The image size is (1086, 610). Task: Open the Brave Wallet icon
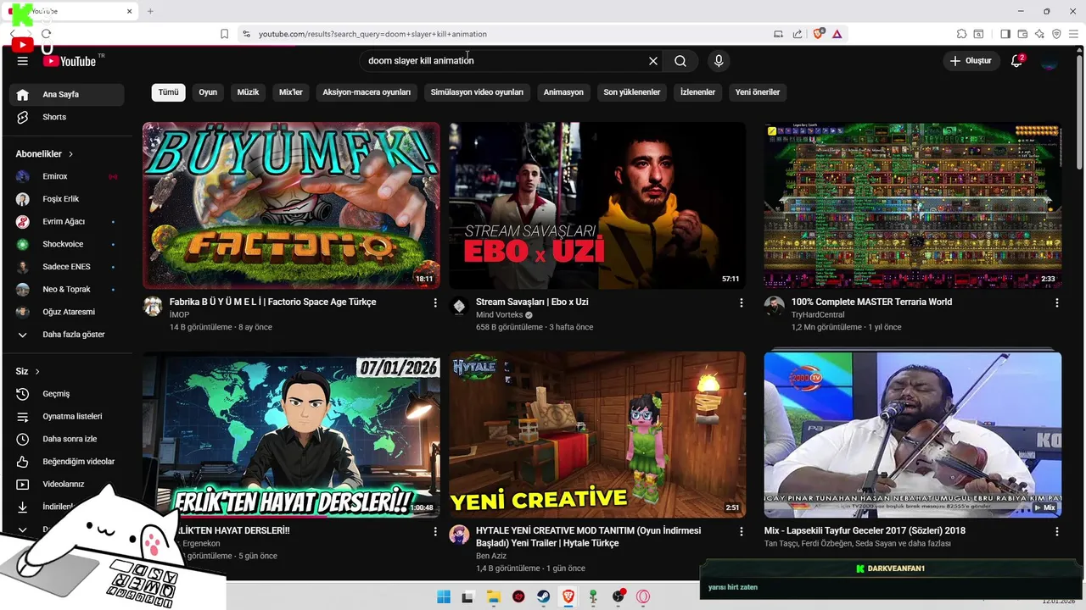(1022, 34)
